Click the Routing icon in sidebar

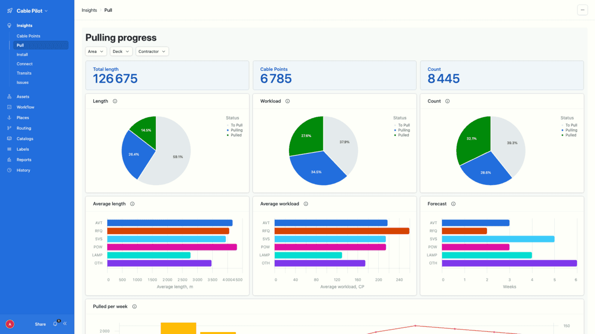click(9, 128)
